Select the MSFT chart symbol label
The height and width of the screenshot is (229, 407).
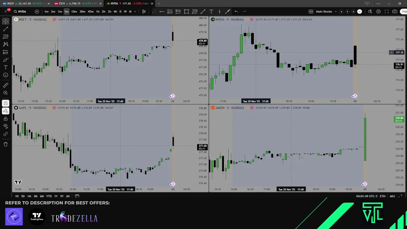(32, 19)
